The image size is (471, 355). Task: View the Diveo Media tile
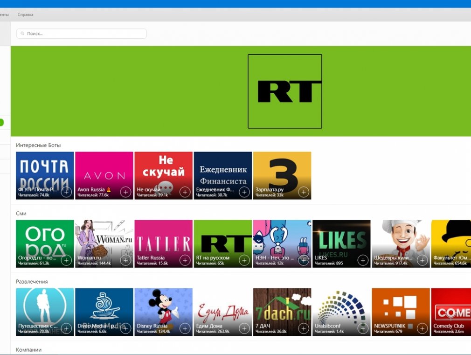click(104, 312)
